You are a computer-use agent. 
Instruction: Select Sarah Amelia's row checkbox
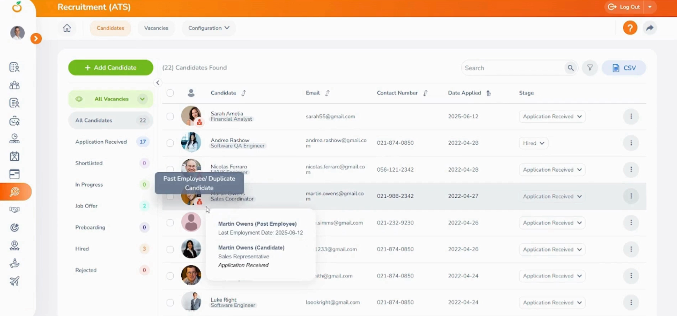[170, 116]
